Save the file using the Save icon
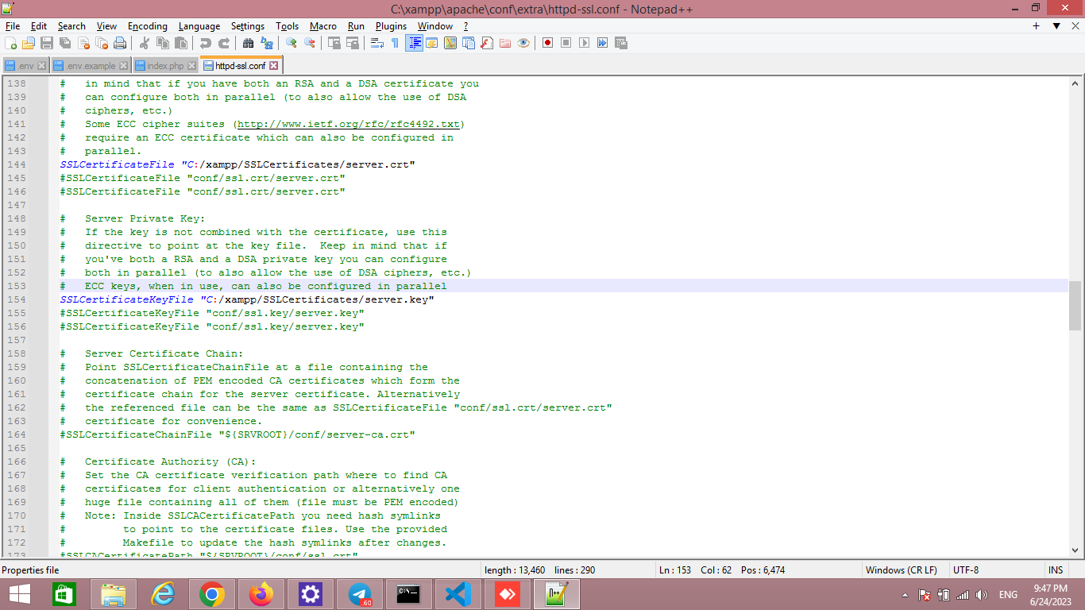This screenshot has width=1085, height=610. (47, 43)
